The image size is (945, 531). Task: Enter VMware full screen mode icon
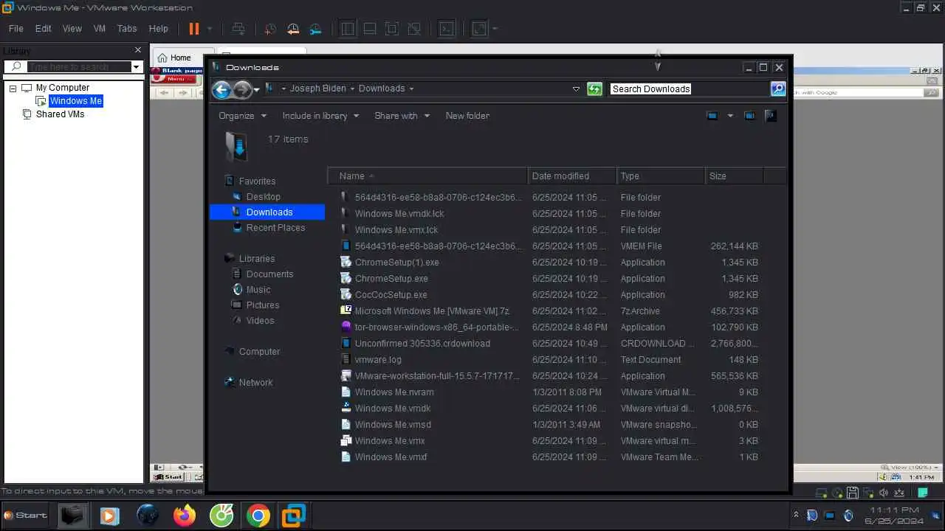(x=392, y=29)
